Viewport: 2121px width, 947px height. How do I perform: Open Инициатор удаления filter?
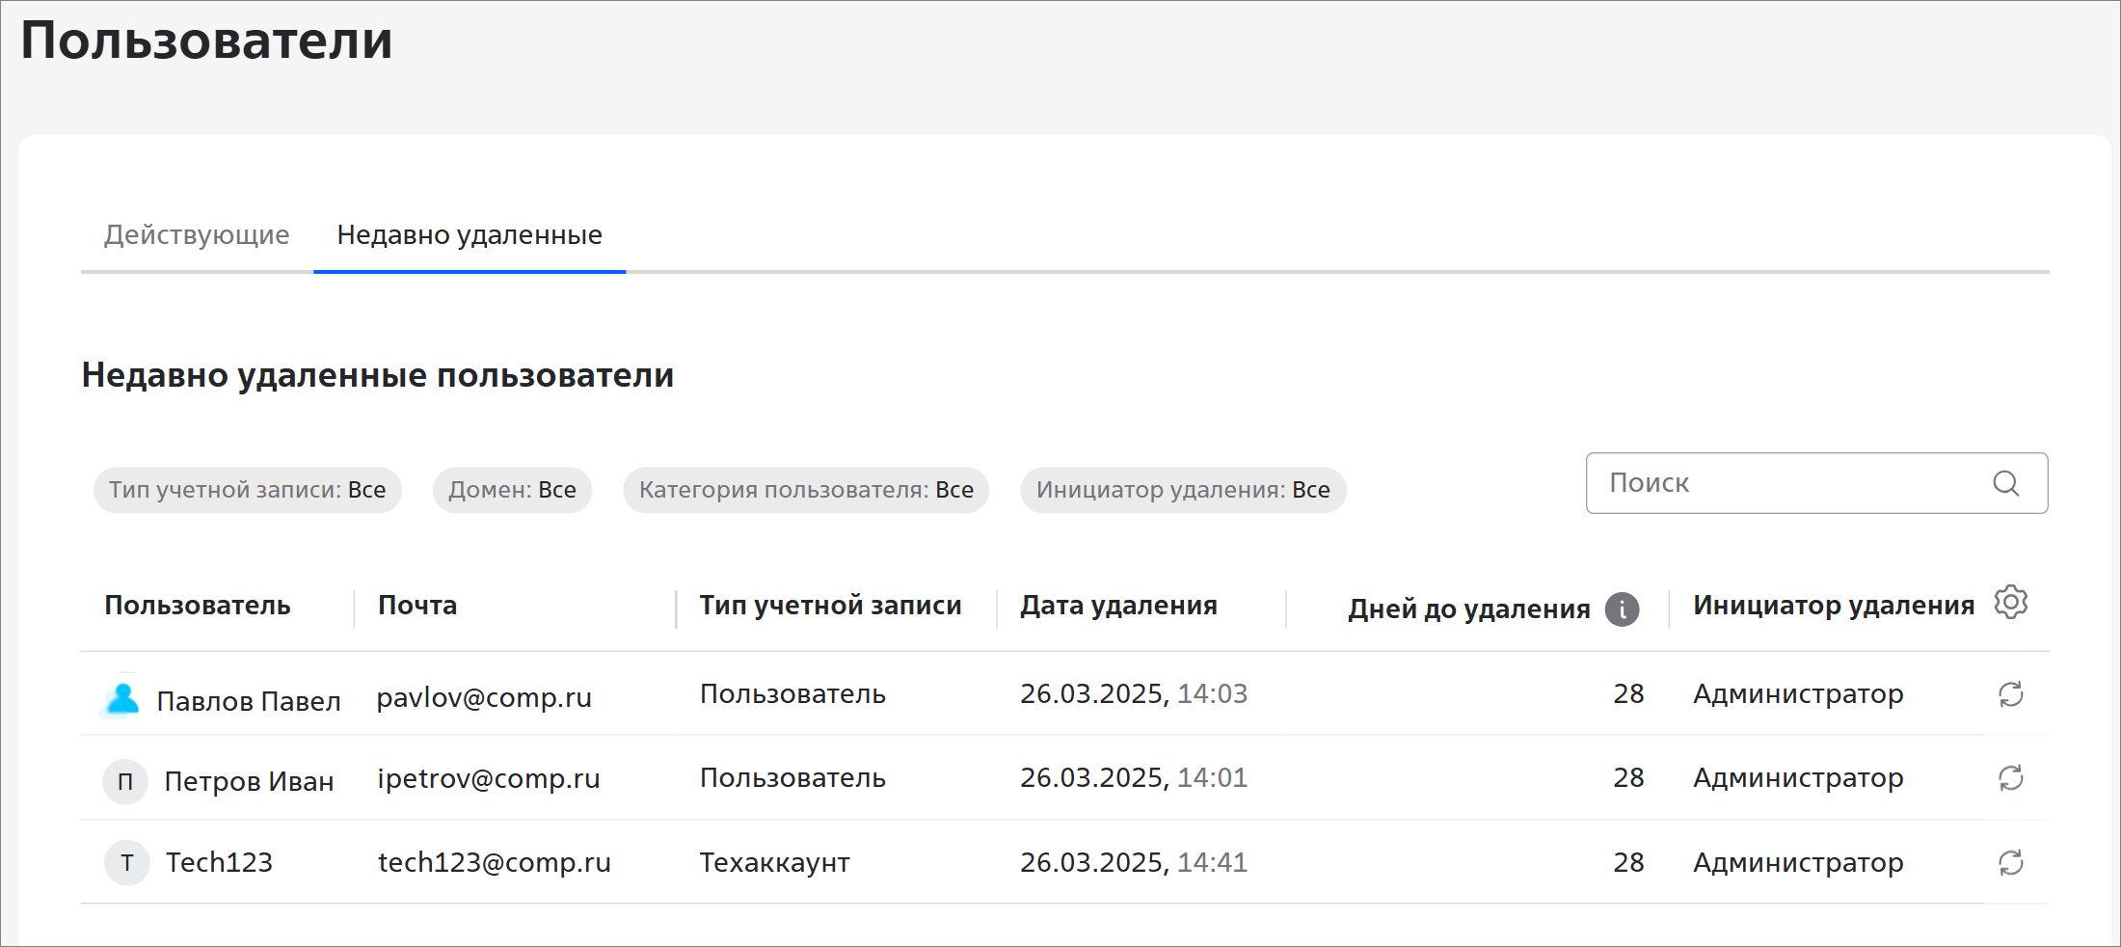(1183, 490)
